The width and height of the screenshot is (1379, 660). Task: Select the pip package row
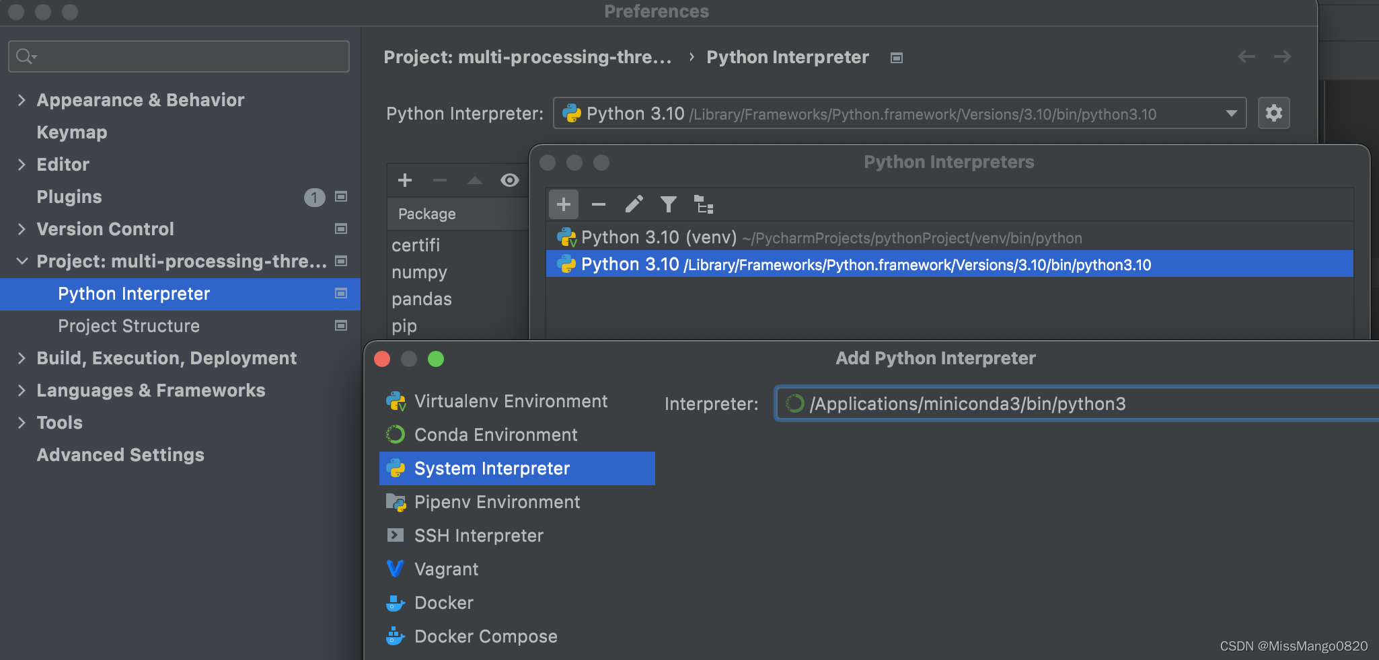pyautogui.click(x=457, y=326)
